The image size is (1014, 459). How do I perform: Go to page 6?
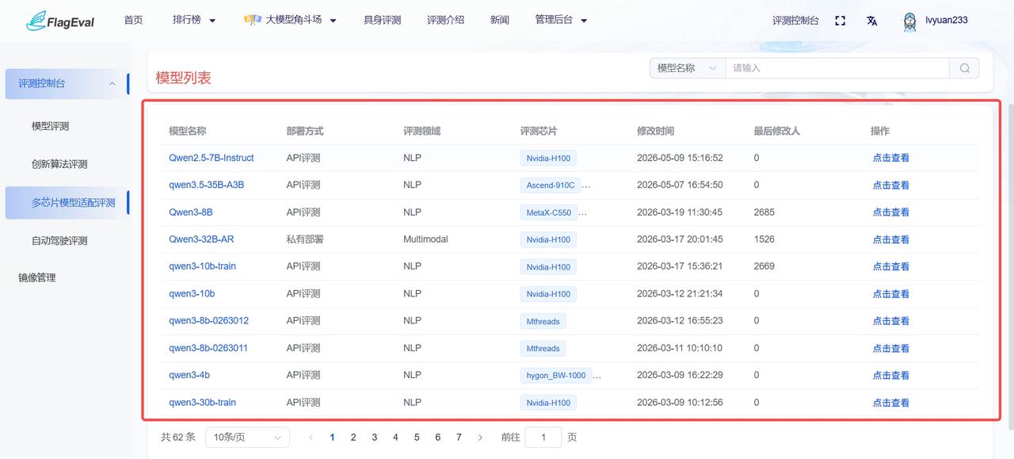(437, 438)
